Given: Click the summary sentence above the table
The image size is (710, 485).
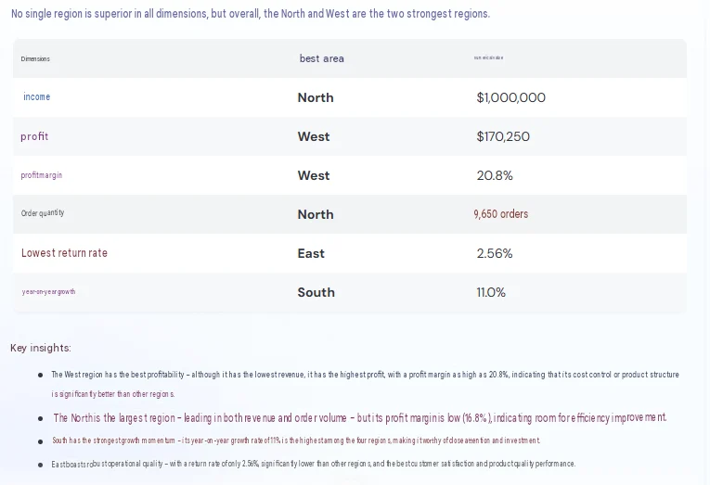Looking at the screenshot, I should click(x=251, y=14).
